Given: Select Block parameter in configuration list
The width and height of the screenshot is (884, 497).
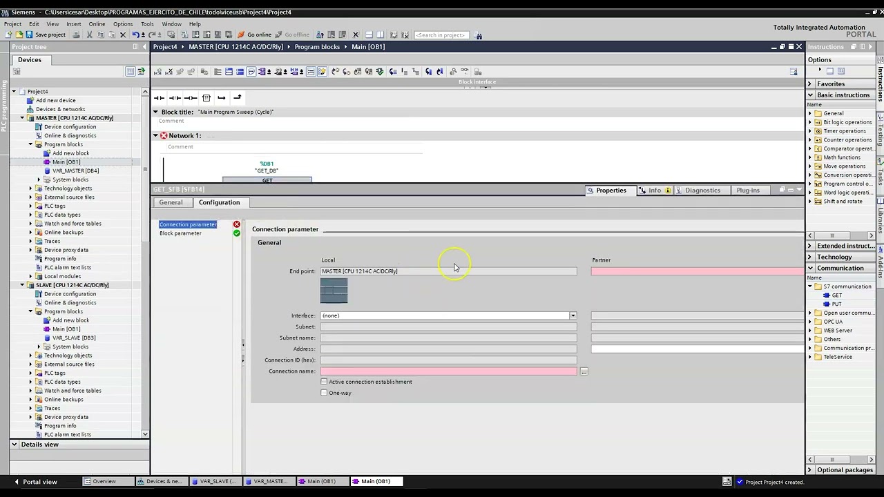Looking at the screenshot, I should coord(180,233).
